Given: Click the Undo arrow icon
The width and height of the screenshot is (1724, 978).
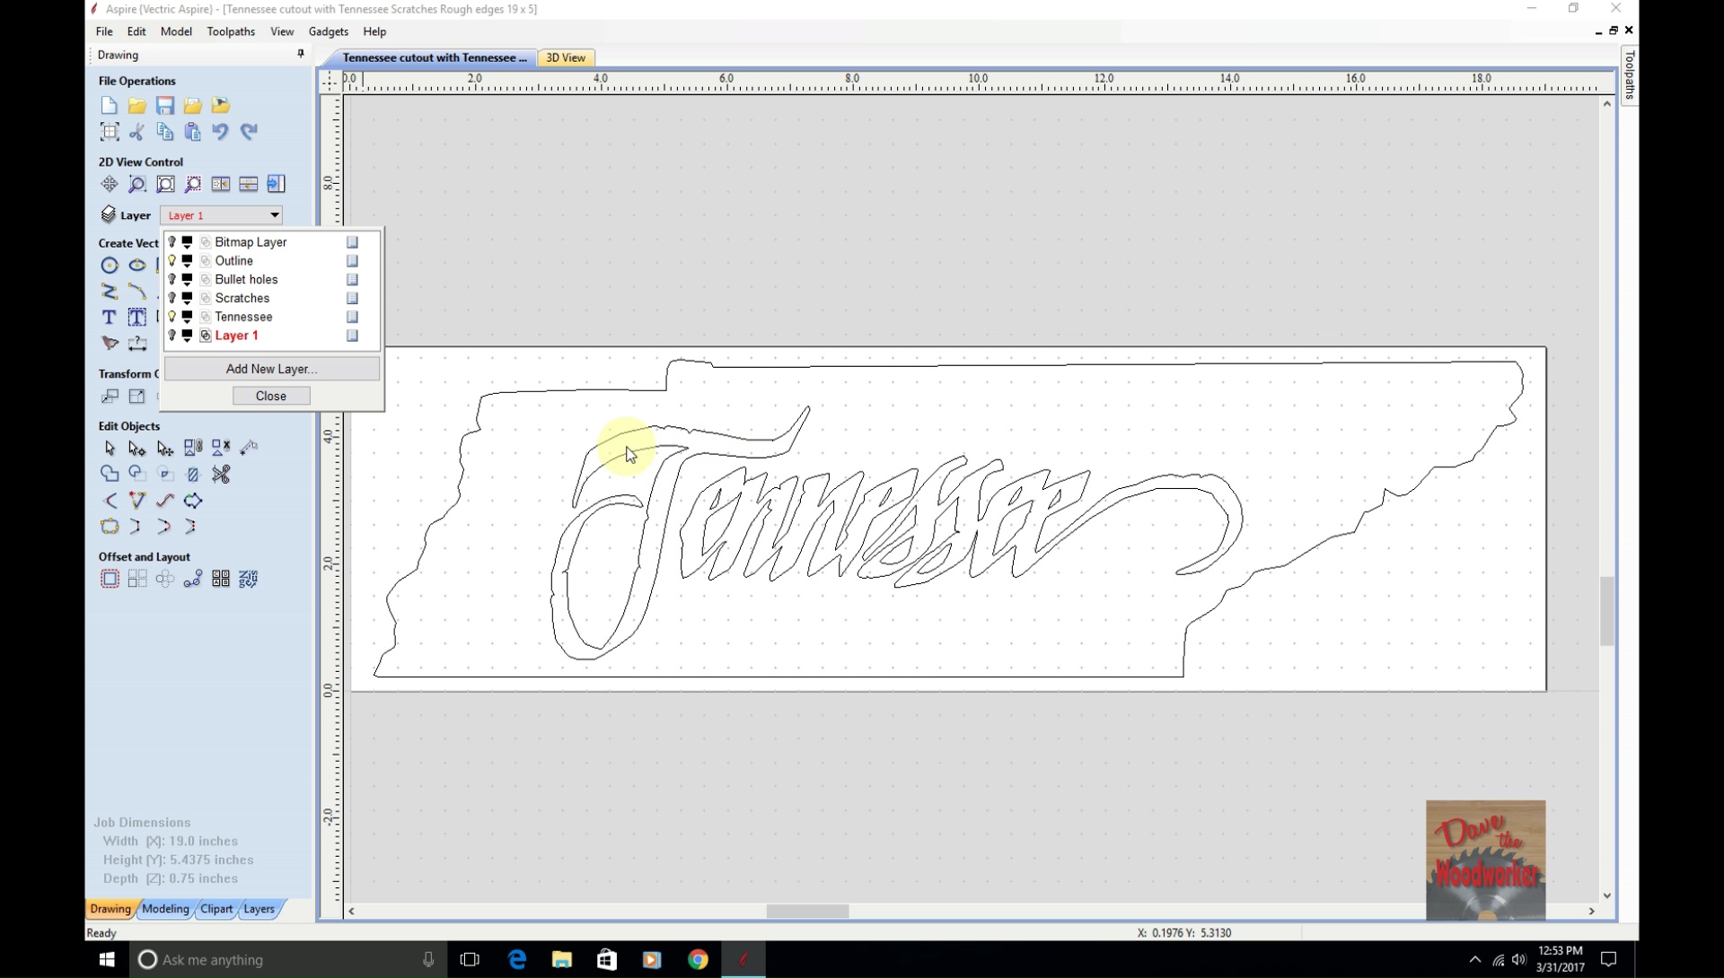Looking at the screenshot, I should [x=221, y=132].
